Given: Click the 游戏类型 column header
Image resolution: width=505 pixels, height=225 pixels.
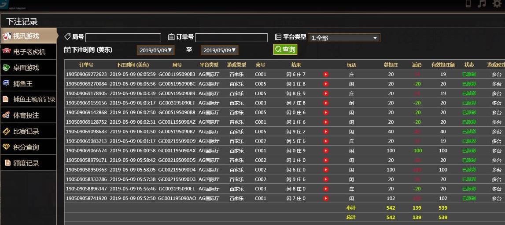Looking at the screenshot, I should click(236, 64).
